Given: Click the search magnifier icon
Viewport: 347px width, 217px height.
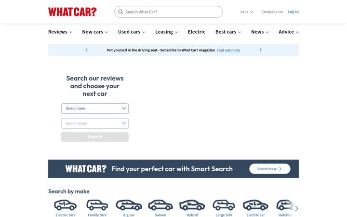Looking at the screenshot, I should point(120,12).
